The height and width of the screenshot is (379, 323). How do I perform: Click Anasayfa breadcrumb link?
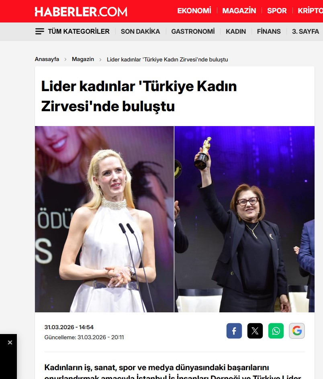point(47,59)
